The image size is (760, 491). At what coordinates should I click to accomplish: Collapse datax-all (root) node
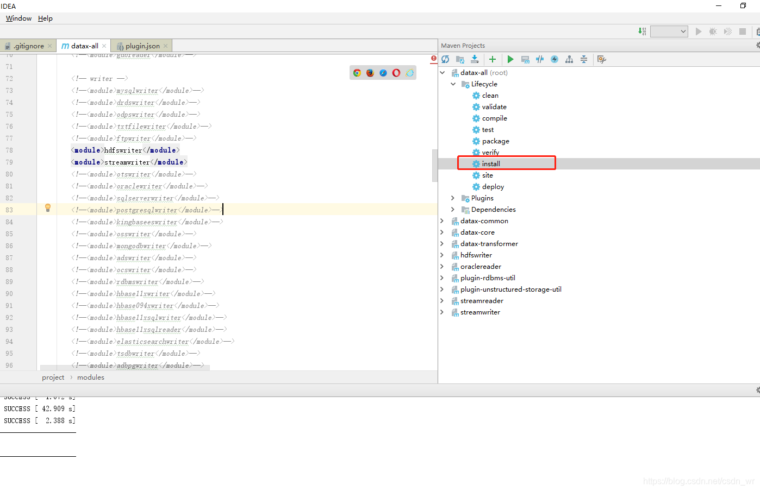click(443, 73)
